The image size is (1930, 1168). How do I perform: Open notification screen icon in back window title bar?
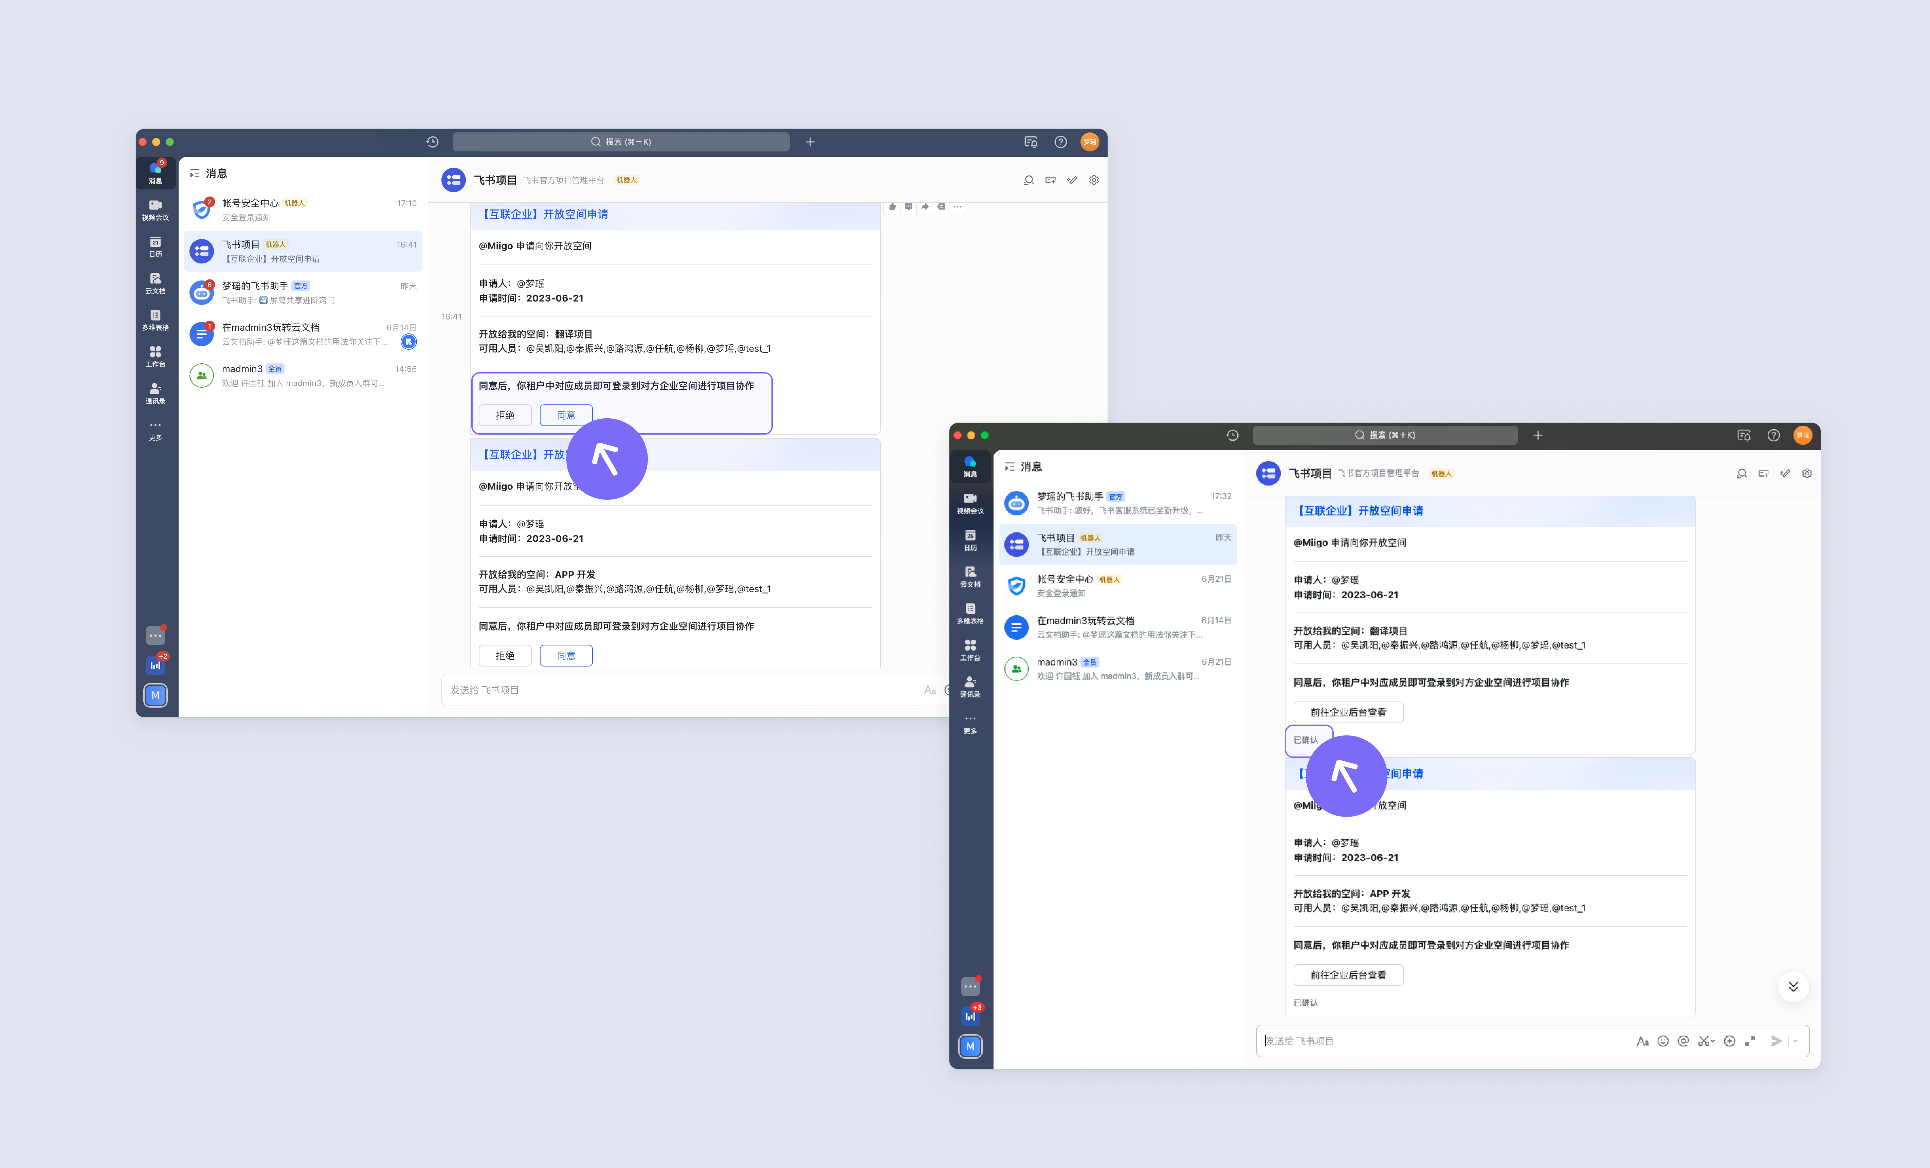coord(1031,142)
